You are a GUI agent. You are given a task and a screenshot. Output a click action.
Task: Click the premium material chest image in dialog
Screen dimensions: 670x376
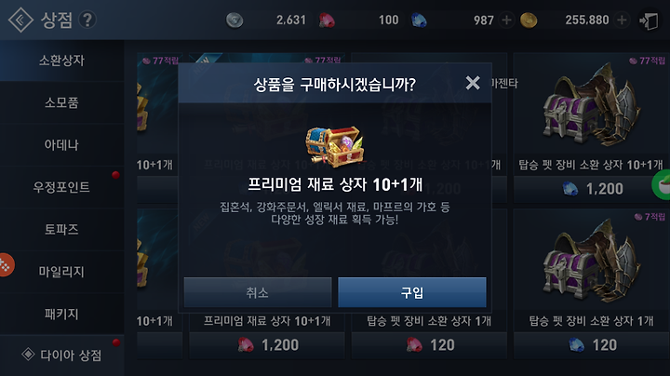coord(335,146)
